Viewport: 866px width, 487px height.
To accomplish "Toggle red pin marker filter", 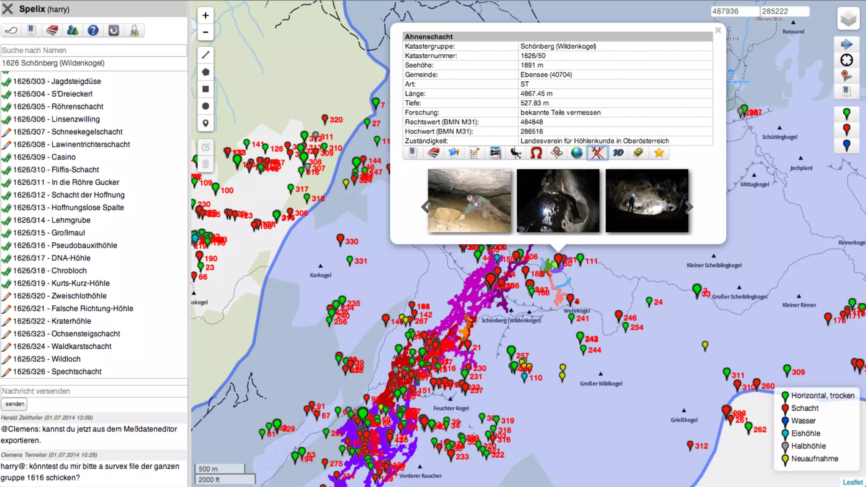I will (847, 129).
